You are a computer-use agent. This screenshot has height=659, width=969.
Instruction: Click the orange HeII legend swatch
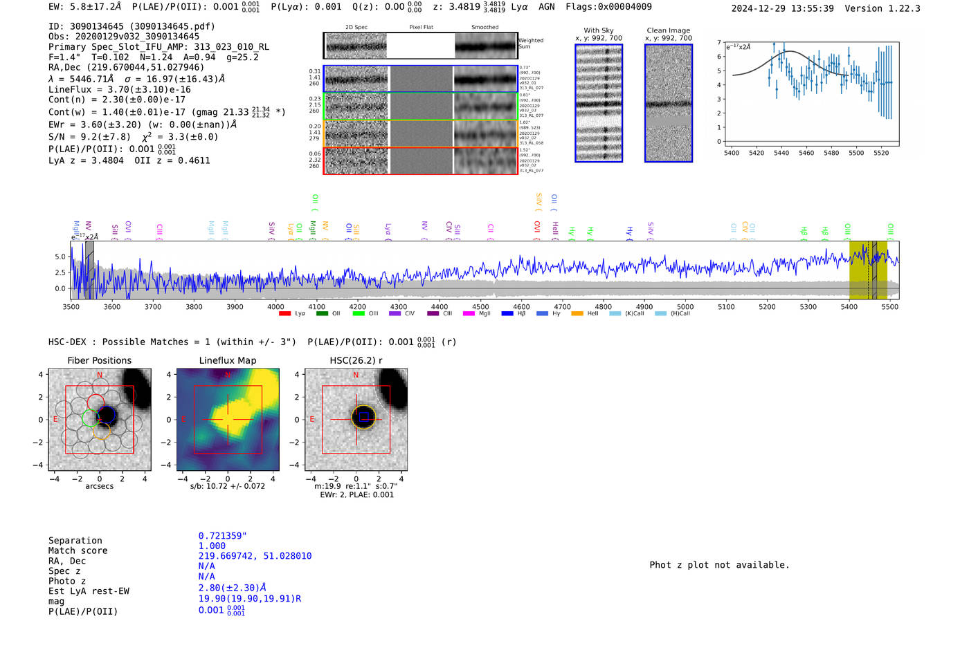[x=577, y=314]
